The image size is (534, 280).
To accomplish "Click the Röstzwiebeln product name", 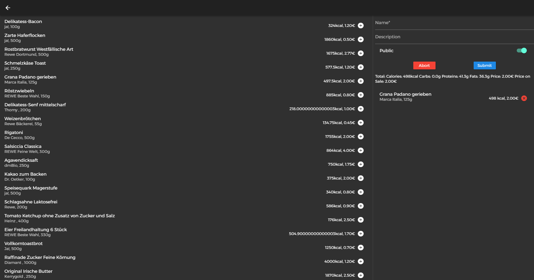I will [x=19, y=91].
